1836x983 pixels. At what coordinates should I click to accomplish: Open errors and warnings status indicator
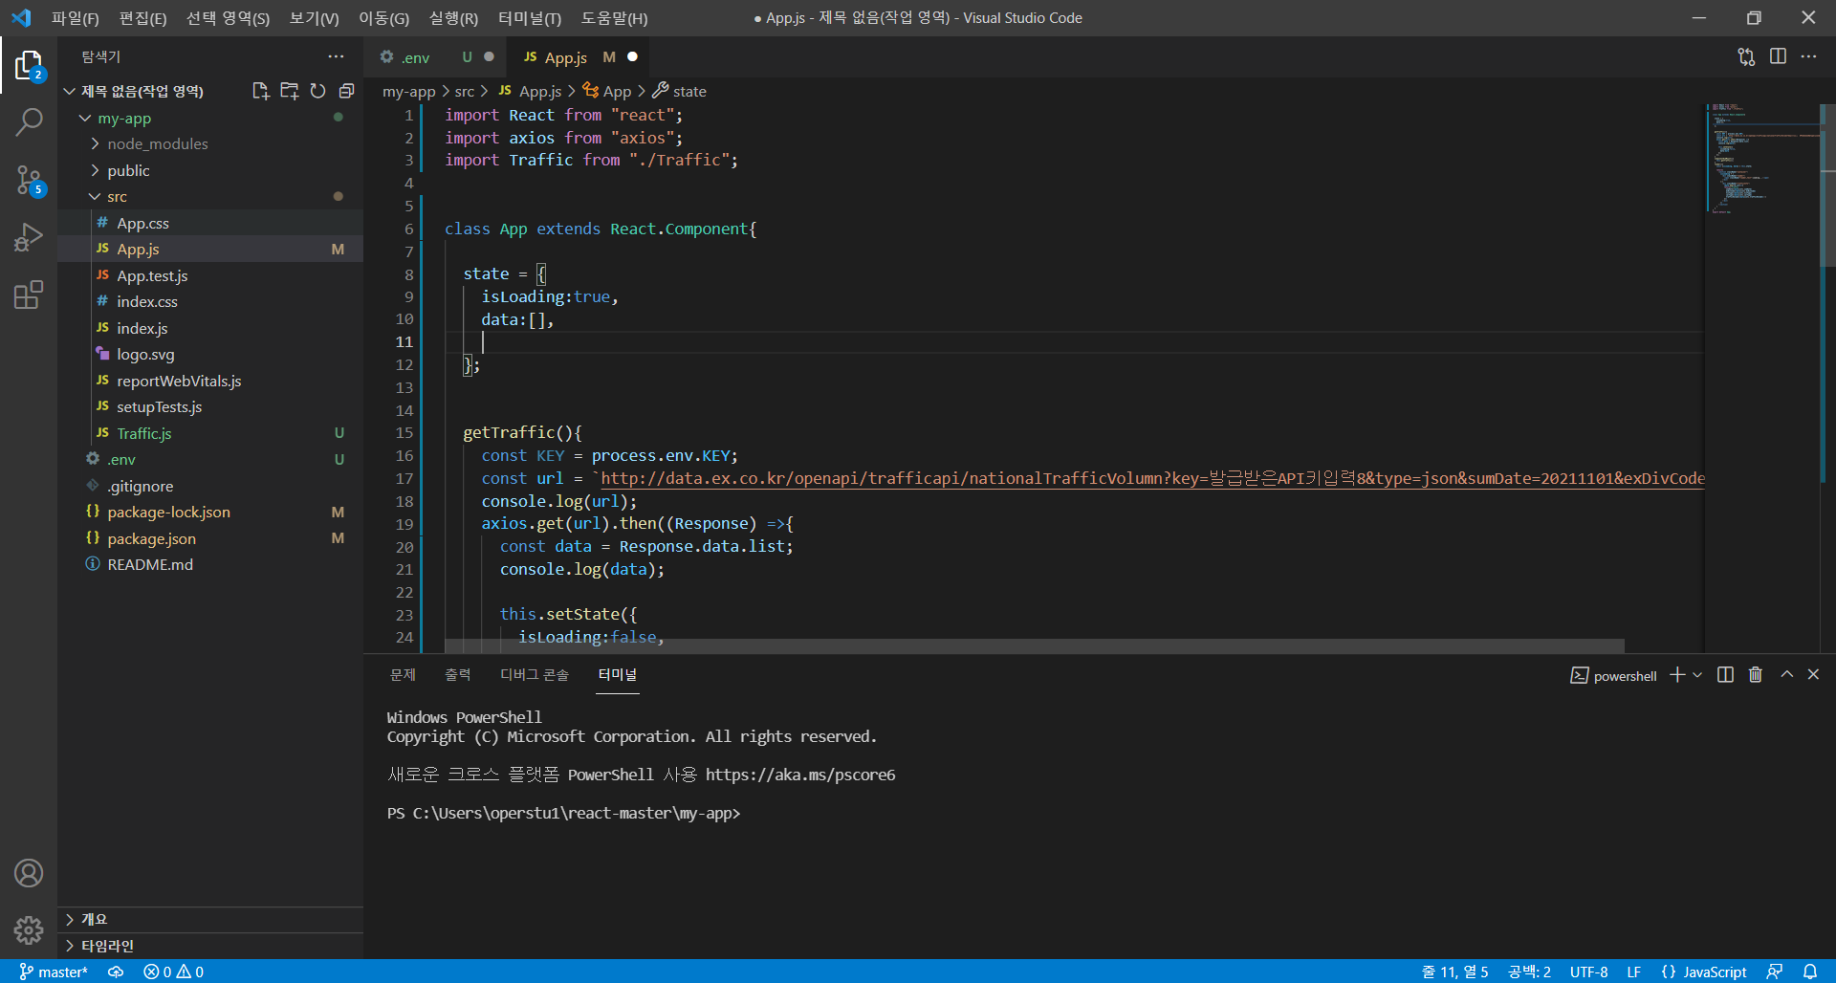coord(173,972)
